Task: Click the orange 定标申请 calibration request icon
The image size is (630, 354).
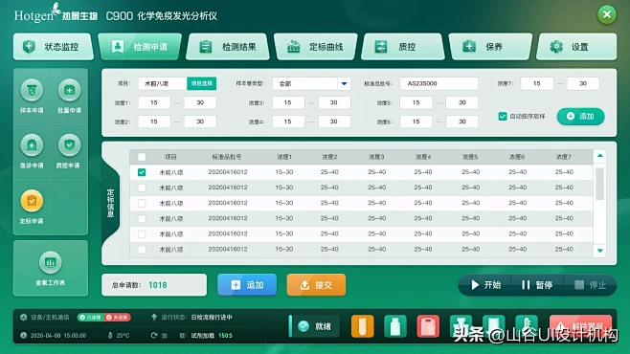Action: click(32, 201)
